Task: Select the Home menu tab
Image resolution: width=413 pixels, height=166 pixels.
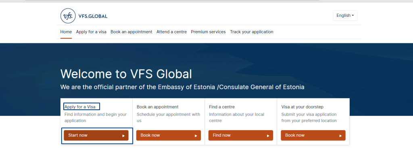Action: (x=66, y=32)
